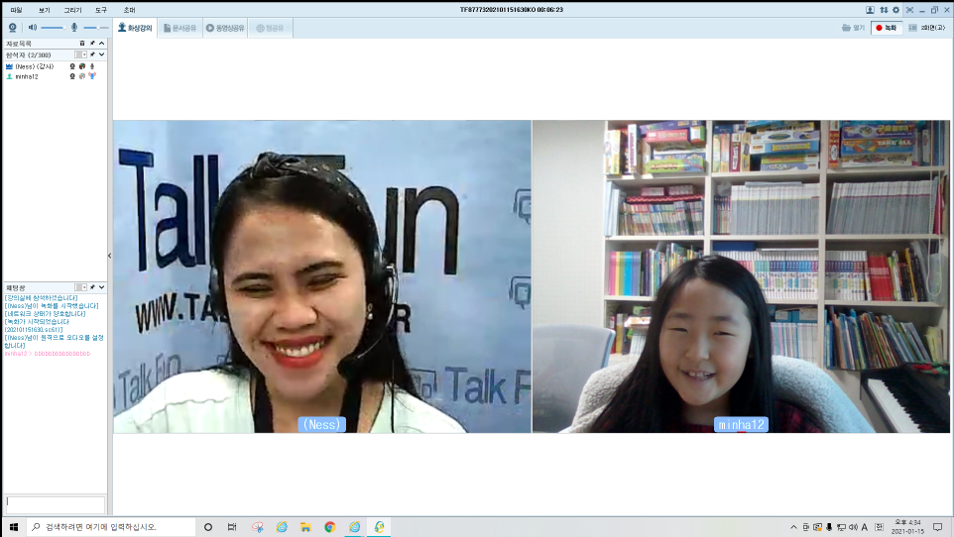954x537 pixels.
Task: Switch to the 화상강의 tab
Action: click(x=136, y=28)
